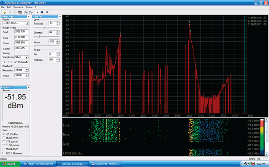Click the Reference value spinner arrows
Viewport: 269px width, 167px height.
[x=58, y=23]
